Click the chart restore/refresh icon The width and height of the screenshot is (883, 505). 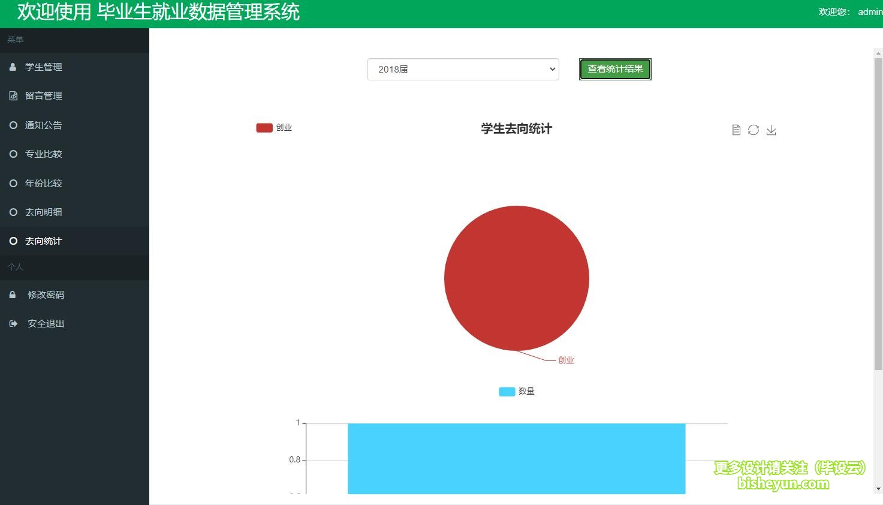point(754,130)
